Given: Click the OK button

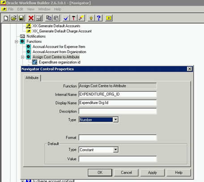Looking at the screenshot, I should point(100,173).
